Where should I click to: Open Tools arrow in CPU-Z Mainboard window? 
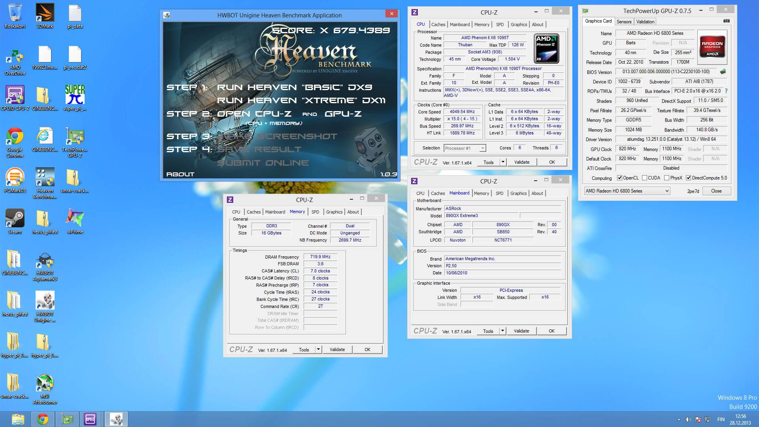pos(502,331)
